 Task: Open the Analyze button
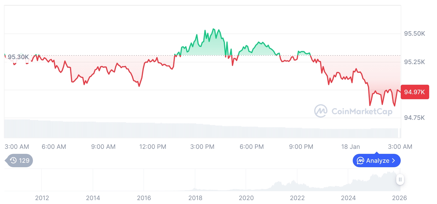[376, 161]
